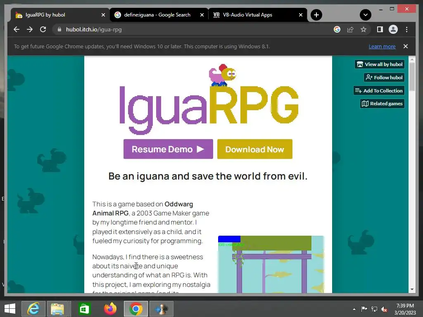Open the browser side panel
This screenshot has width=423, height=317.
point(380,29)
